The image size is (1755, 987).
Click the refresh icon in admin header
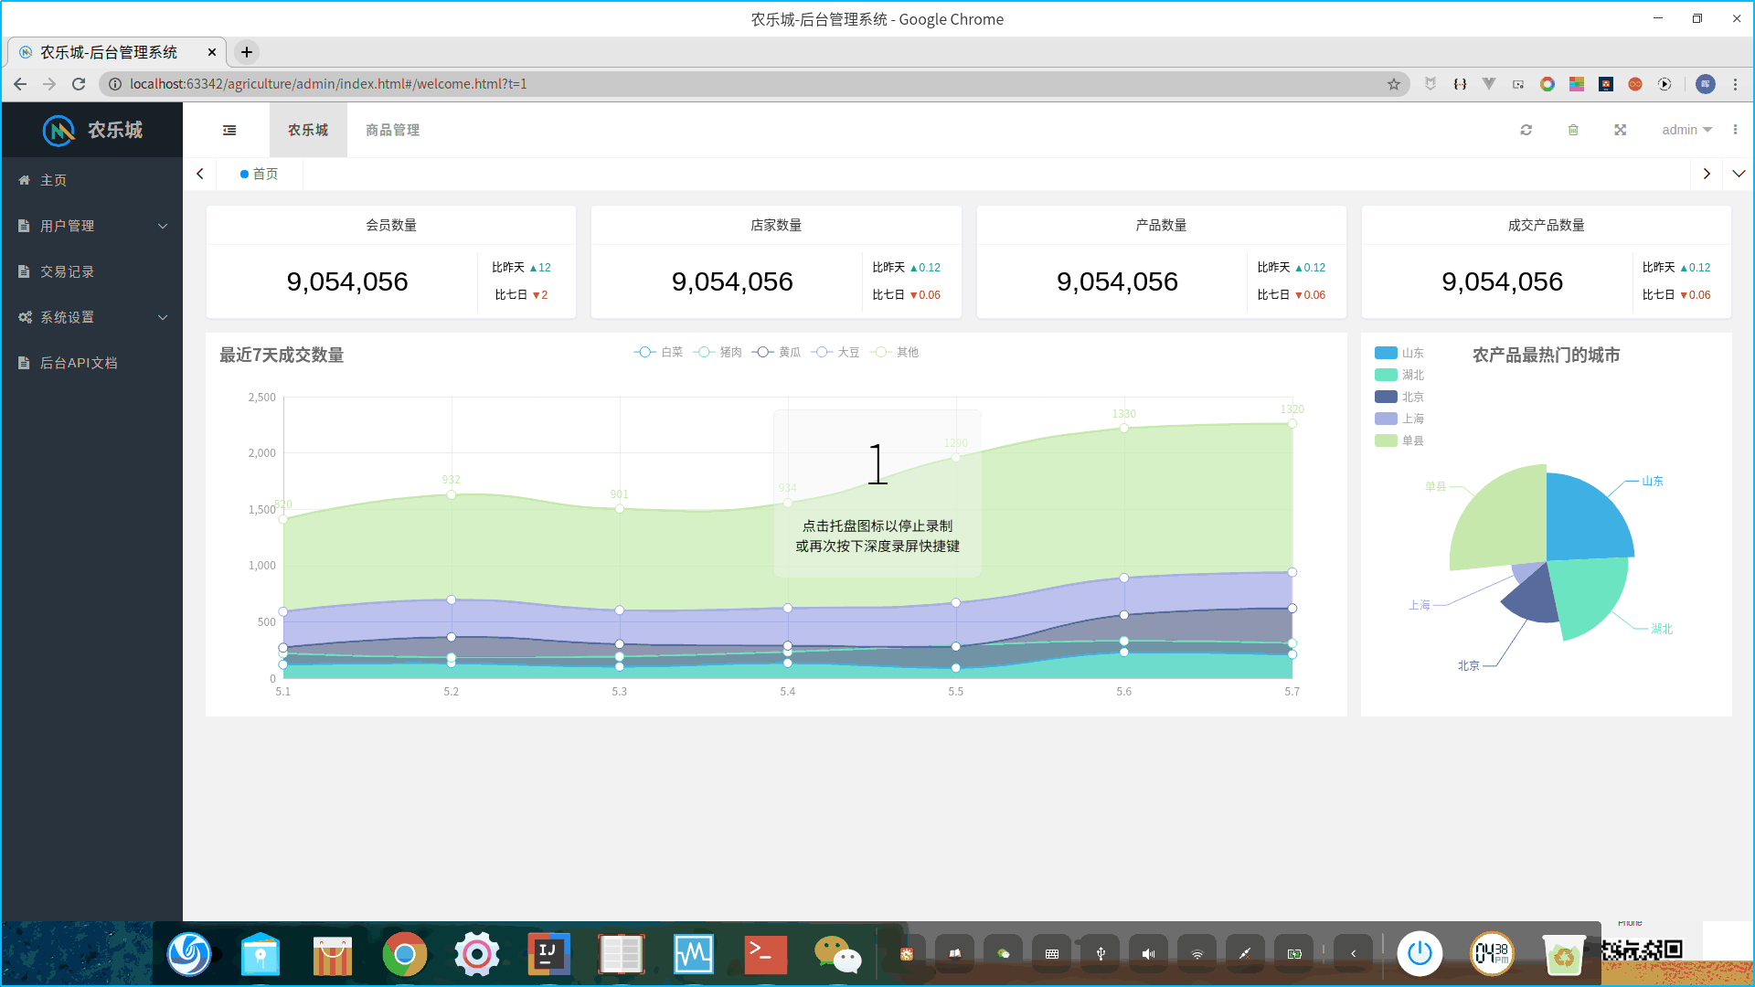tap(1526, 130)
